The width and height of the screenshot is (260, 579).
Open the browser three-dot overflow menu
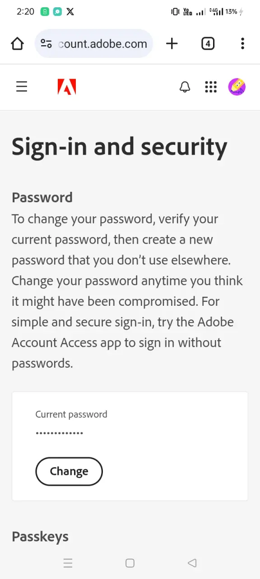[x=242, y=43]
